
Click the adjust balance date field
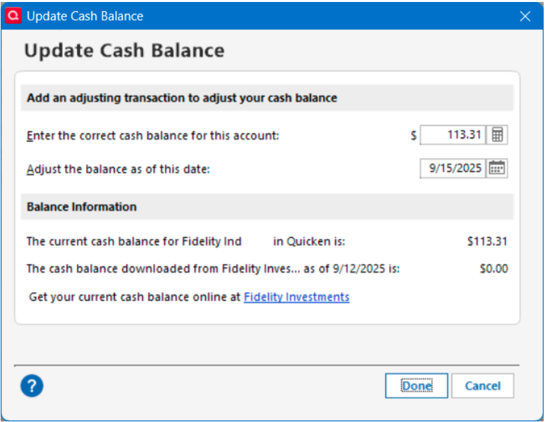[453, 168]
